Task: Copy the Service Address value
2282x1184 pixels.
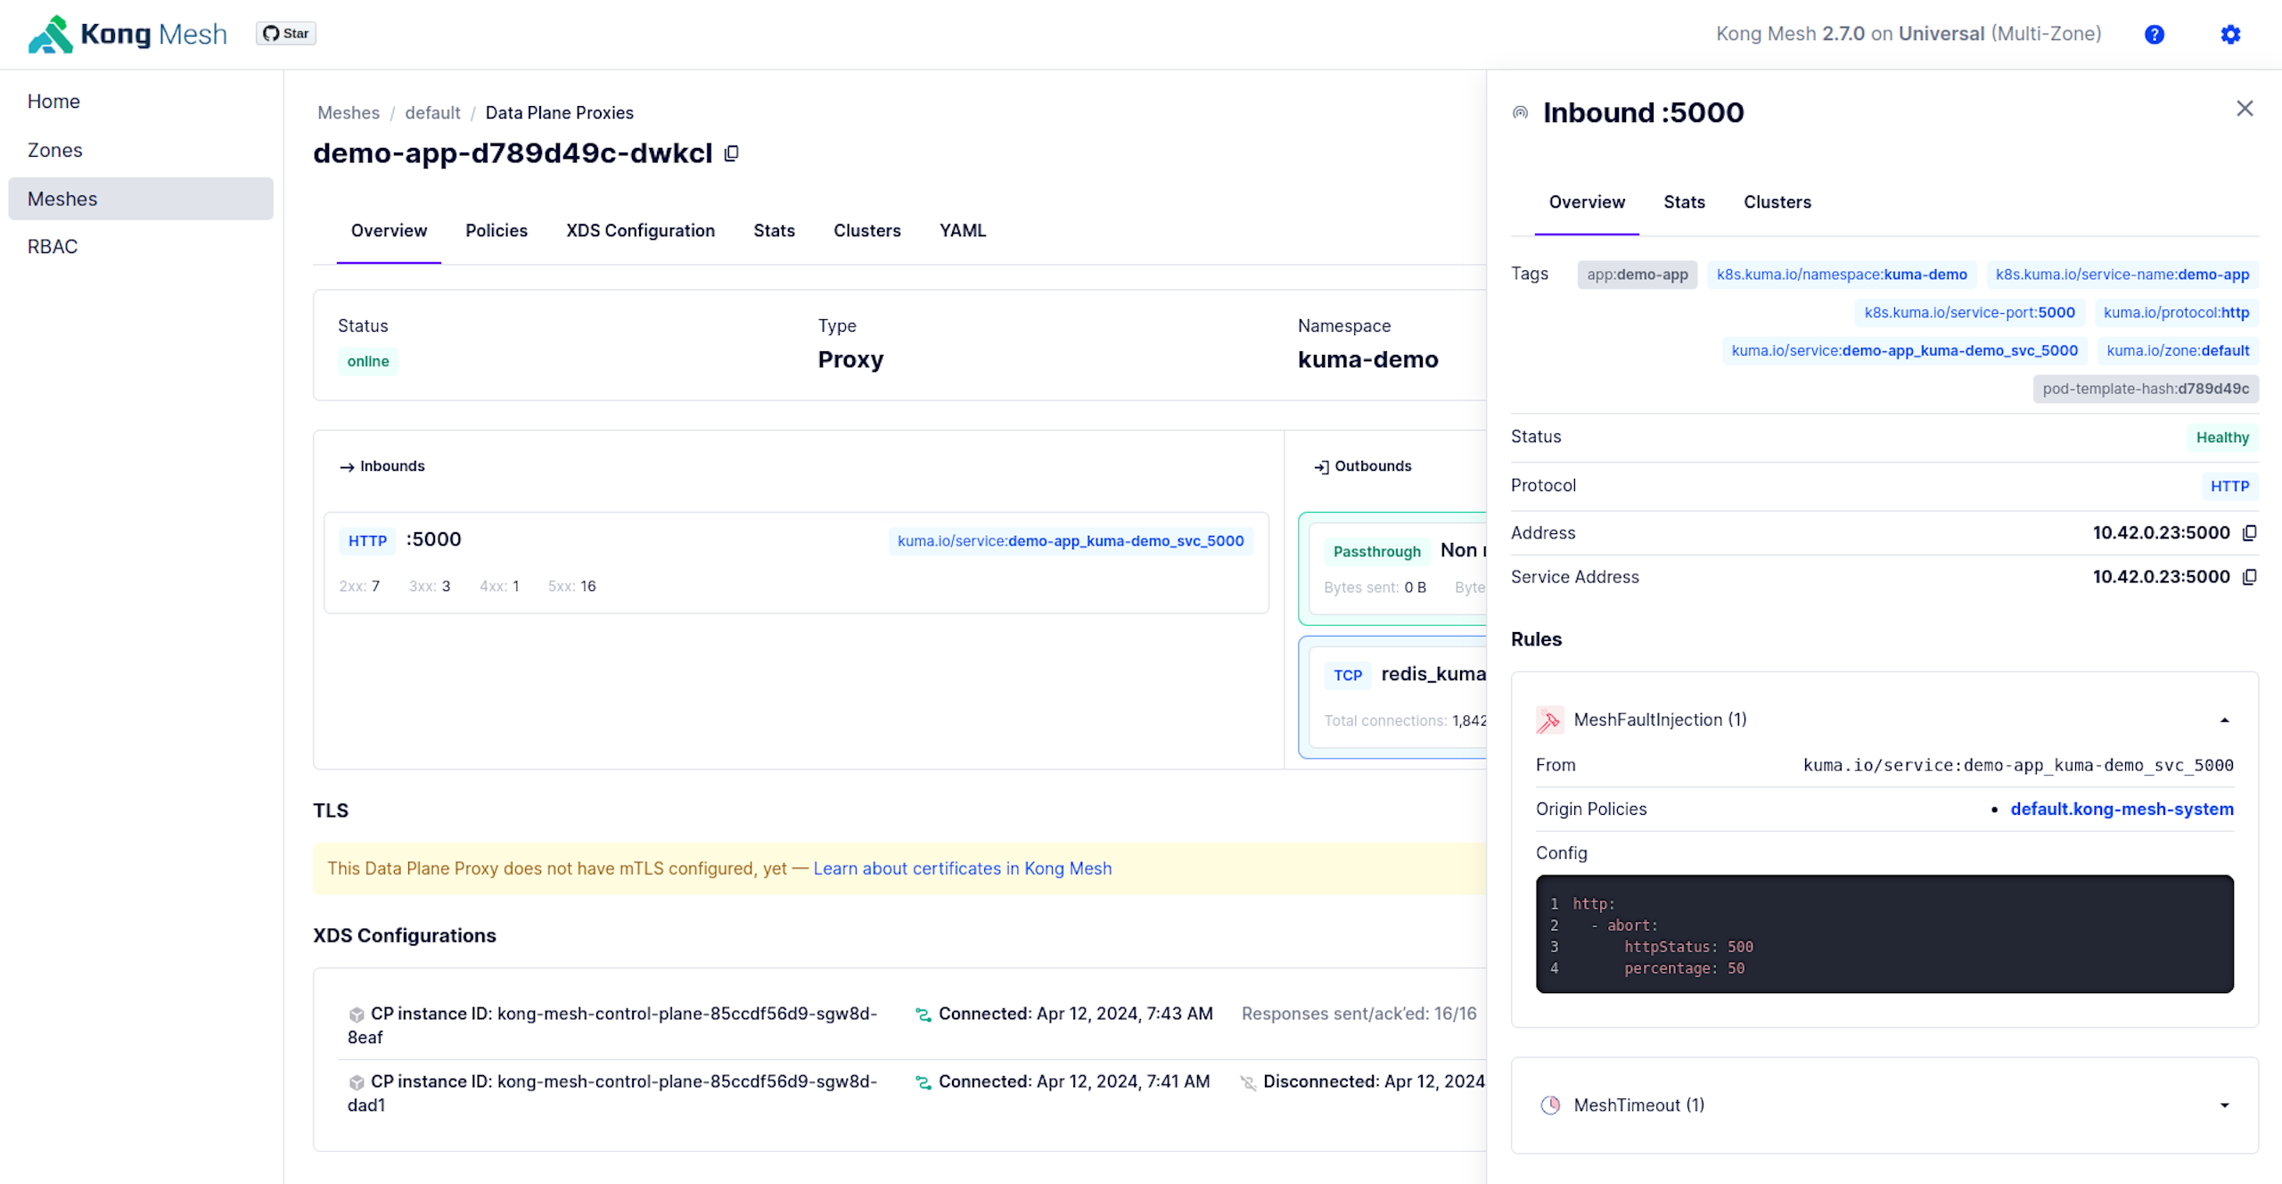Action: point(2249,577)
